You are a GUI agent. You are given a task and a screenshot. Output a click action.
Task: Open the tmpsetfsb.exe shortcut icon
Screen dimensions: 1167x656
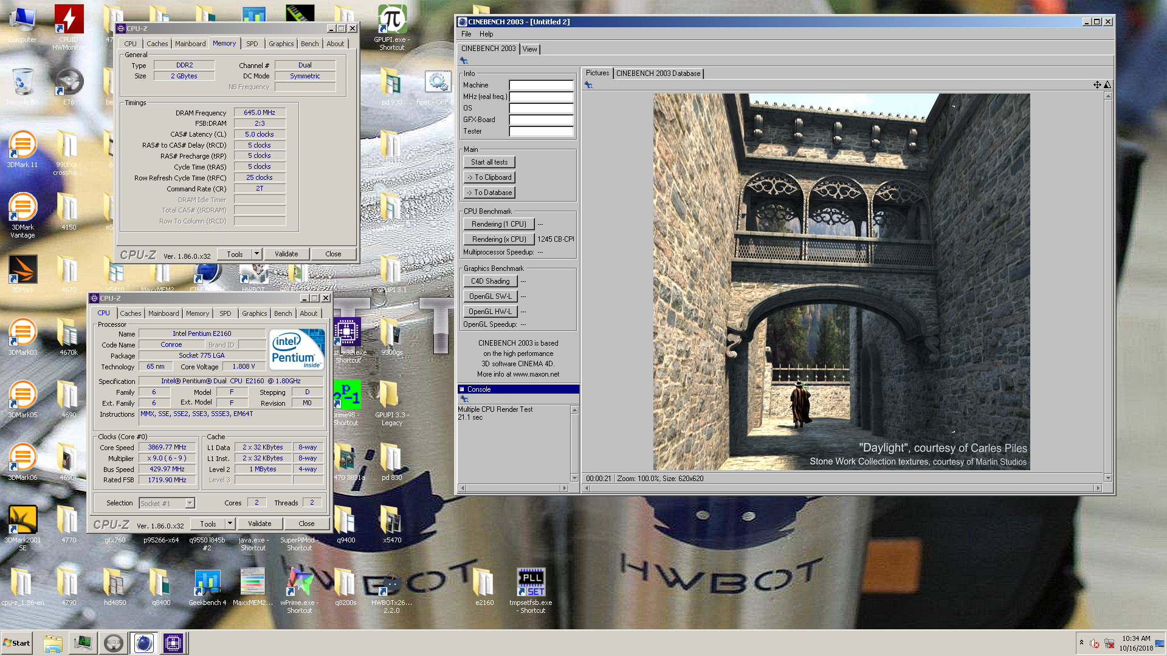[531, 591]
